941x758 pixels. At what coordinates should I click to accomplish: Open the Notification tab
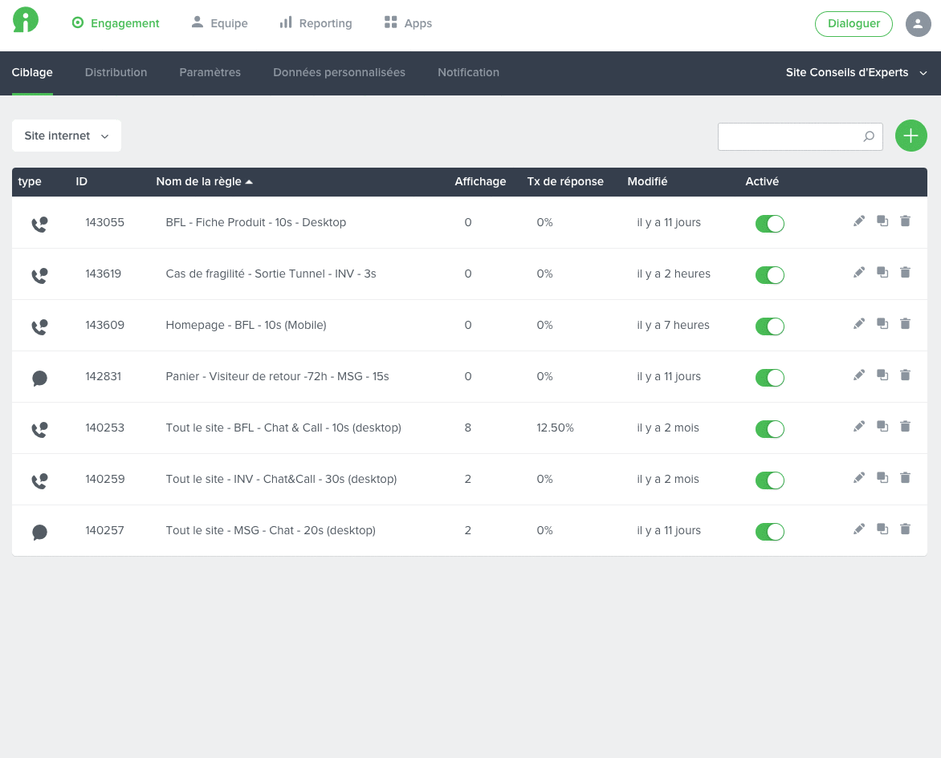point(468,72)
